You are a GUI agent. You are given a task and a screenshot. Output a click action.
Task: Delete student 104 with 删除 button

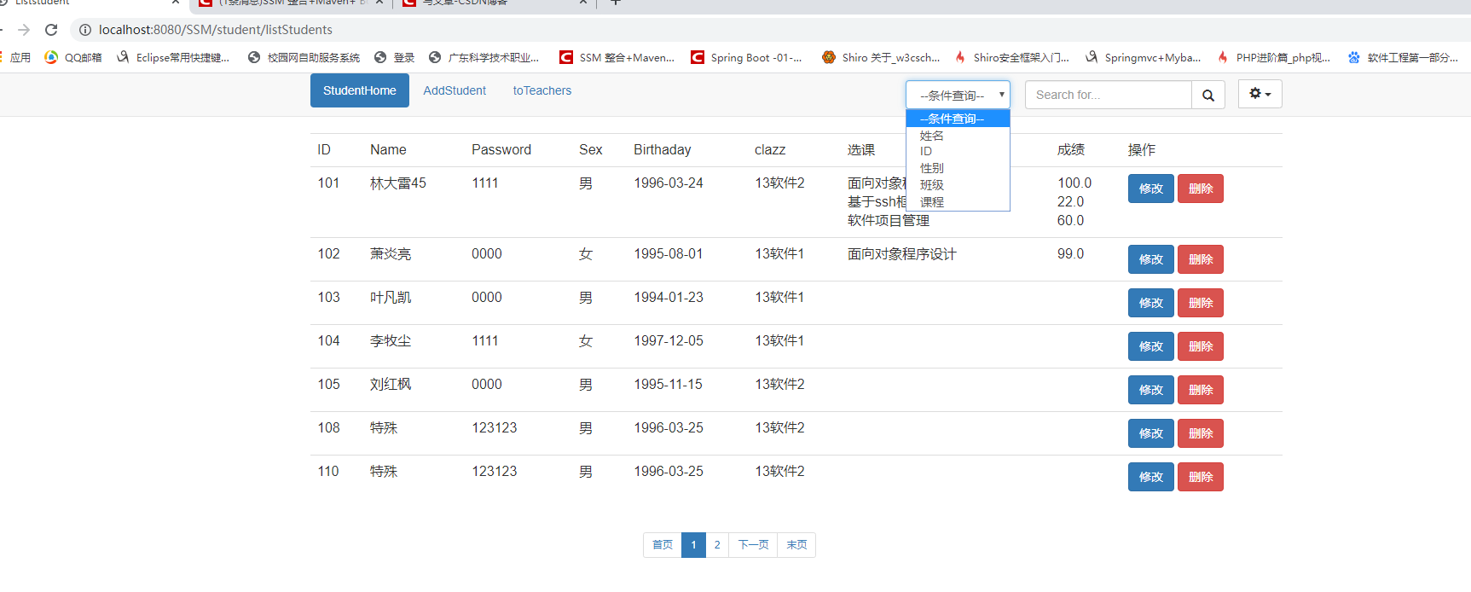(1200, 346)
